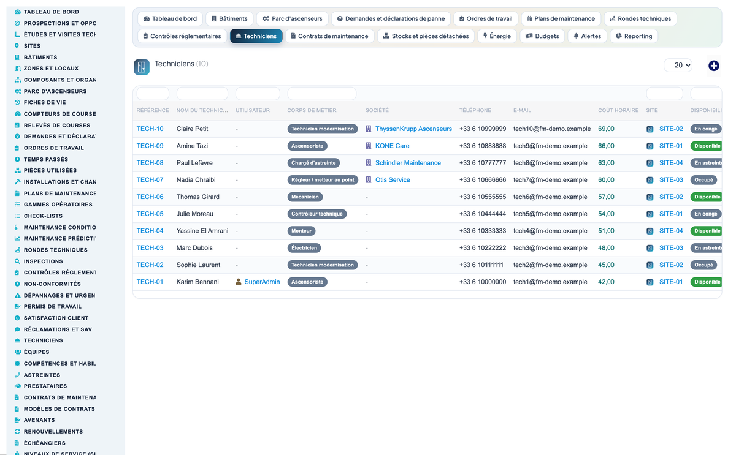Click the Inspections magnifier icon
736x455 pixels.
pyautogui.click(x=17, y=261)
